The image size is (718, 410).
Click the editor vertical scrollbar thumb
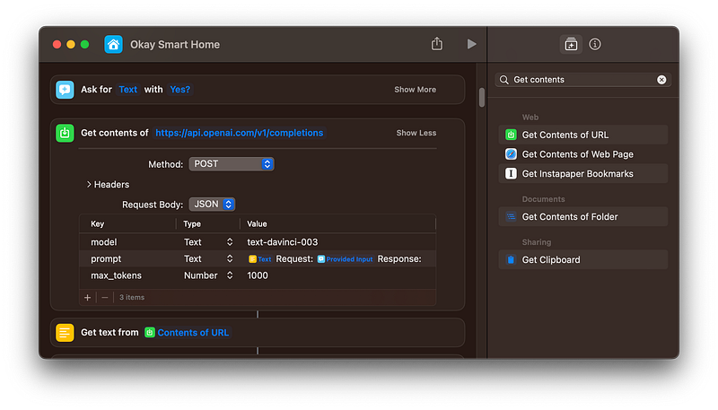482,97
